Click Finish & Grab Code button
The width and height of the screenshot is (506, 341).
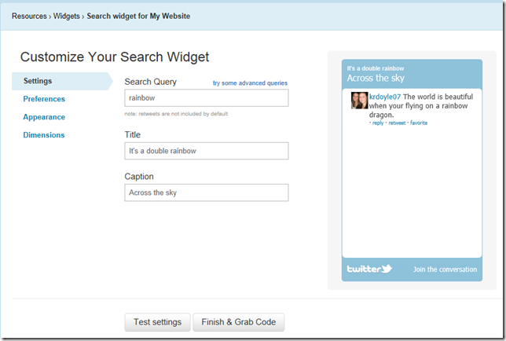pyautogui.click(x=239, y=322)
